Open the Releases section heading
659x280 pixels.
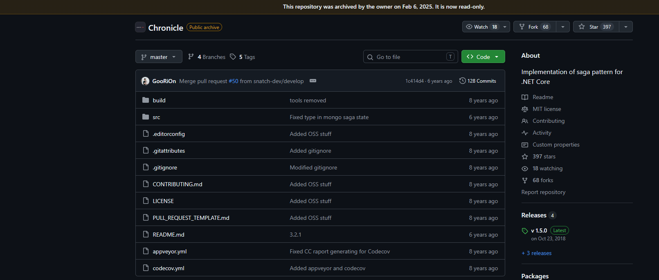click(534, 215)
